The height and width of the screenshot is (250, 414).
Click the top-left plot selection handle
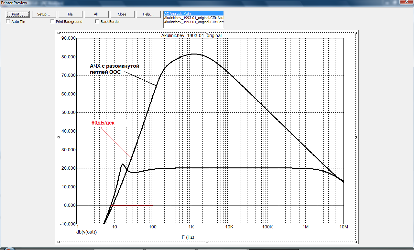(x=58, y=33)
